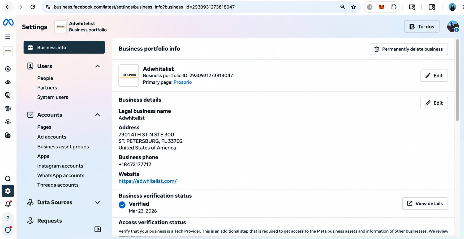464x239 pixels.
Task: Click the browser address bar URL
Action: [144, 7]
